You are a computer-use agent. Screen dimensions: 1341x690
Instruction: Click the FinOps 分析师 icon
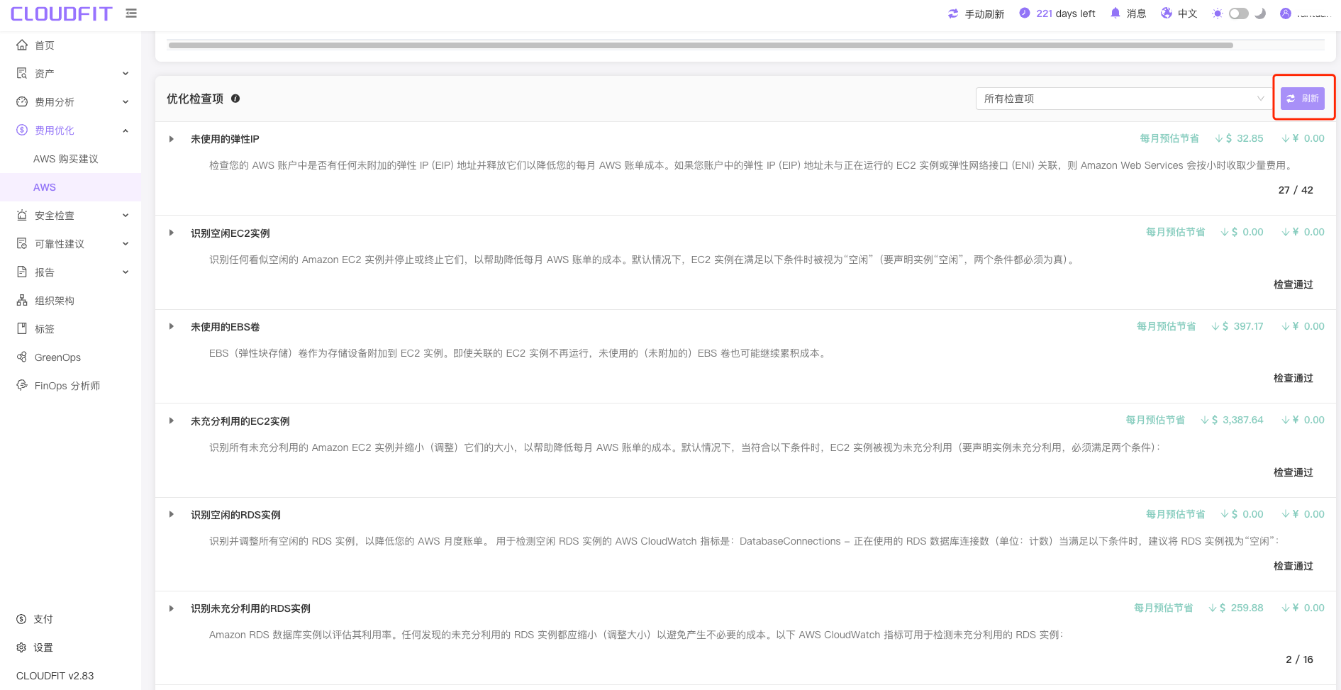tap(22, 385)
